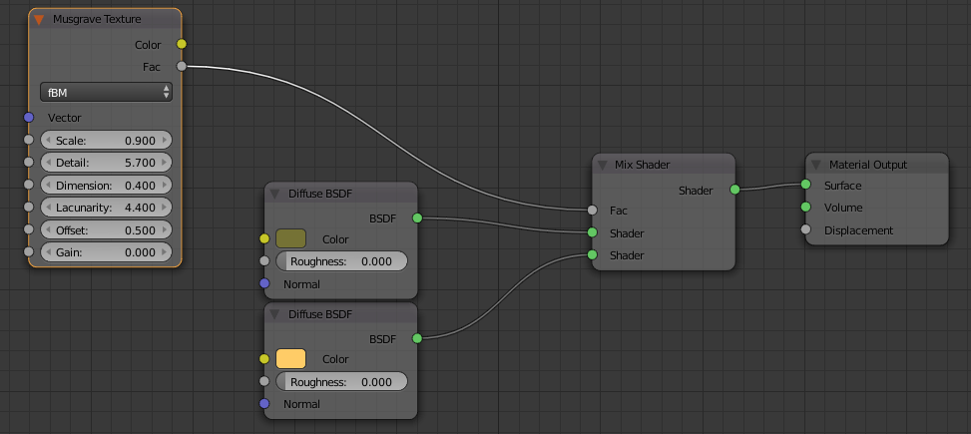The height and width of the screenshot is (434, 971).
Task: Click Material Output Volume socket
Action: pos(805,207)
